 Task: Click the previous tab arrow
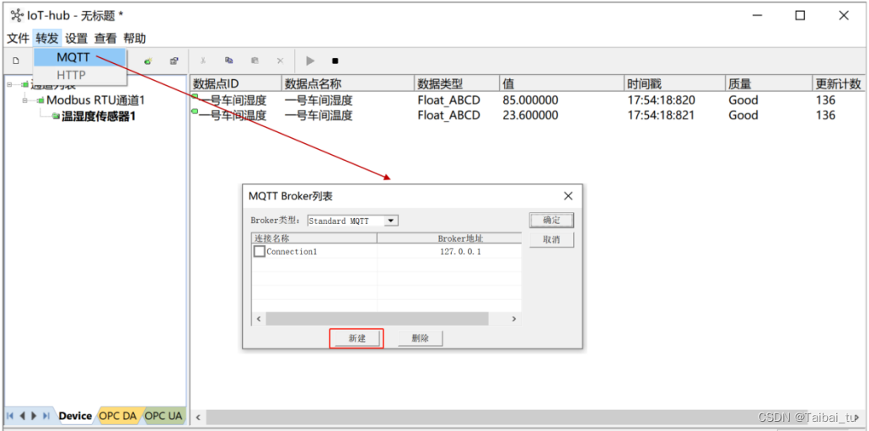coord(23,416)
